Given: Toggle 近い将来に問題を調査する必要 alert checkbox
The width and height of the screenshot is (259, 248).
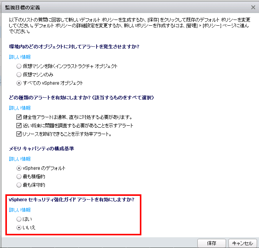Looking at the screenshot, I should (x=19, y=126).
